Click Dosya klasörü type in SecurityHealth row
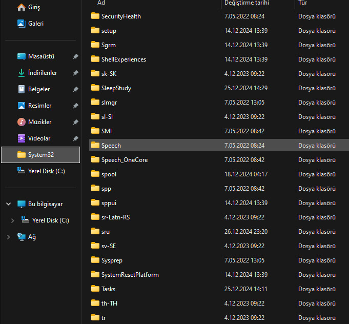 pyautogui.click(x=317, y=16)
